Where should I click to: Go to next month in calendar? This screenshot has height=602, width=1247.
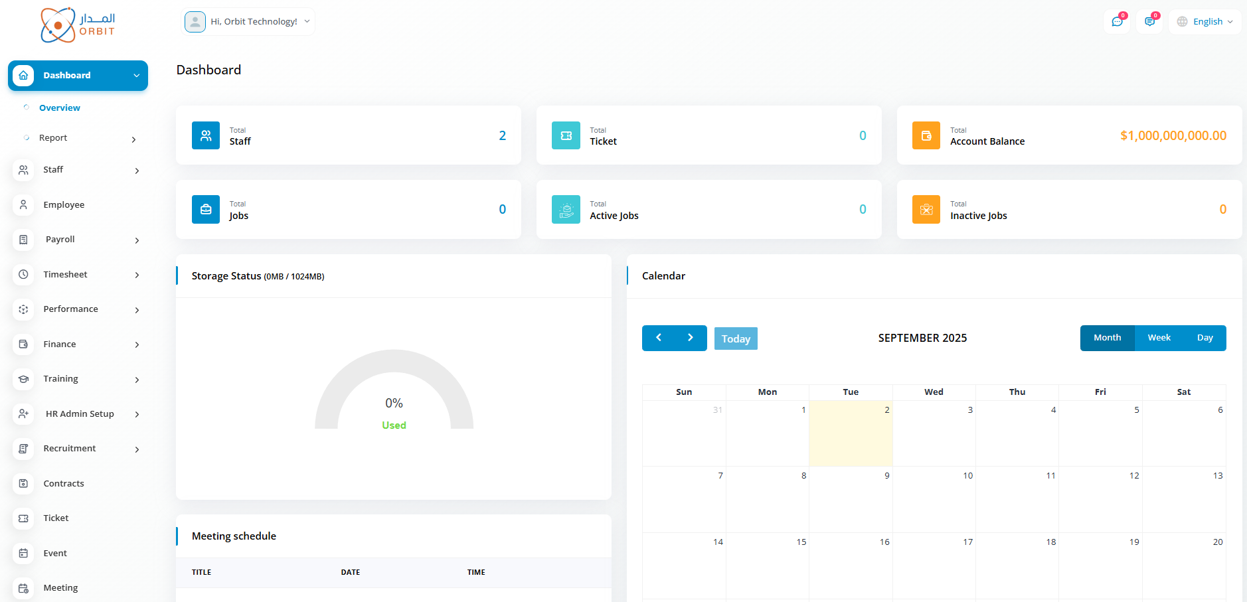pyautogui.click(x=691, y=338)
